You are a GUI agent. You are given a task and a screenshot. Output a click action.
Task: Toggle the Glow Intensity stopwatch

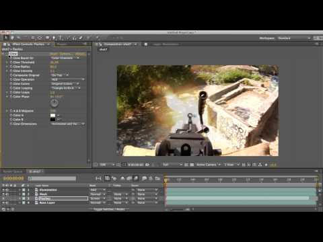tap(11, 71)
